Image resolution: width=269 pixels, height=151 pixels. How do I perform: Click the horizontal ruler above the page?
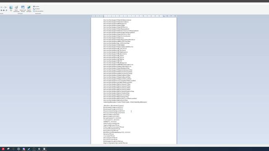tap(134, 16)
